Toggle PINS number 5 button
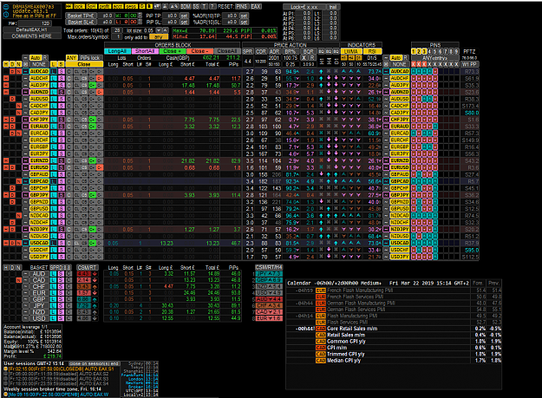542x398 pixels. tap(434, 51)
